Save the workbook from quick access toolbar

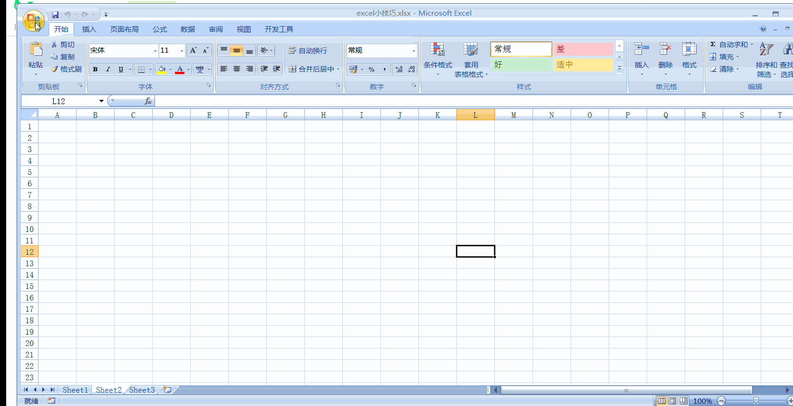coord(55,15)
